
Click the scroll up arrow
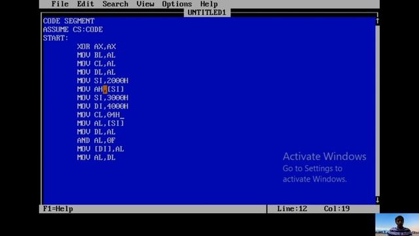pos(377,20)
